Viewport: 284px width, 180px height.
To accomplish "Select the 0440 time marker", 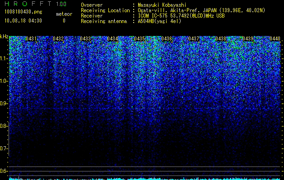I will (275, 39).
